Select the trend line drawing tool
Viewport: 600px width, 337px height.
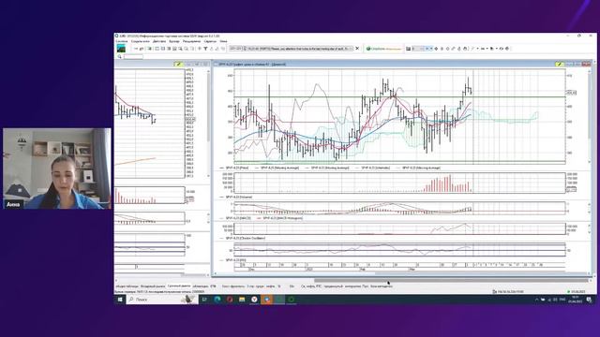click(473, 49)
